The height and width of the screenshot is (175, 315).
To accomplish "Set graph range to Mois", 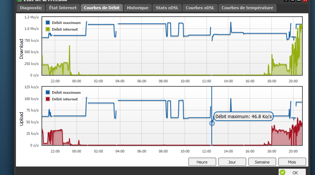I will click(x=292, y=162).
